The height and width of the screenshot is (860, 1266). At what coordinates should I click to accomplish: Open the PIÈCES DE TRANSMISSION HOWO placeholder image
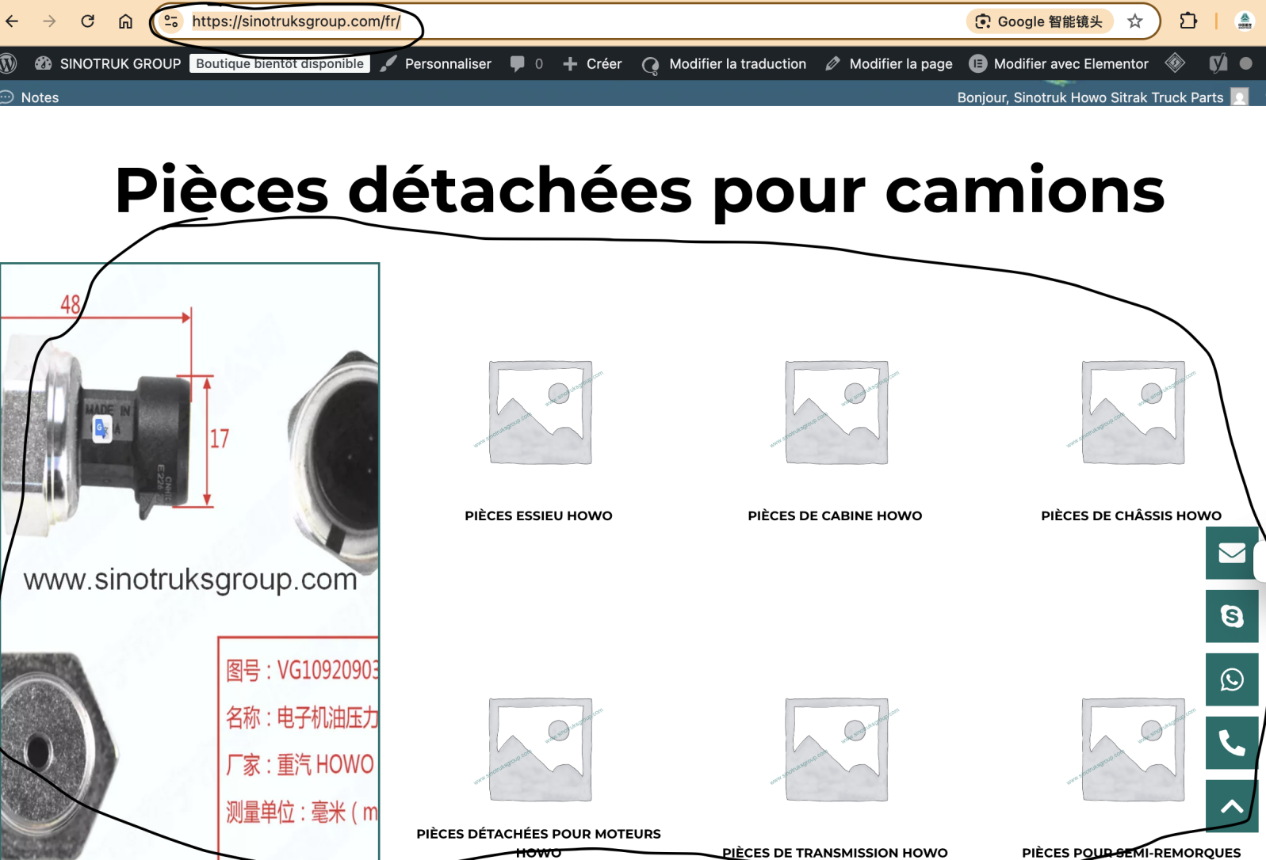click(836, 749)
